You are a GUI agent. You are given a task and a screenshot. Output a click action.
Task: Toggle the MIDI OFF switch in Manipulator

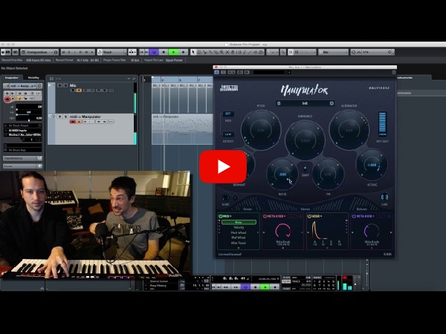[x=228, y=114]
